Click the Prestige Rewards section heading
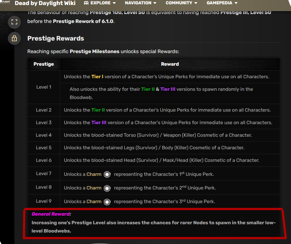Viewport: 291px width, 244px height. pos(56,38)
